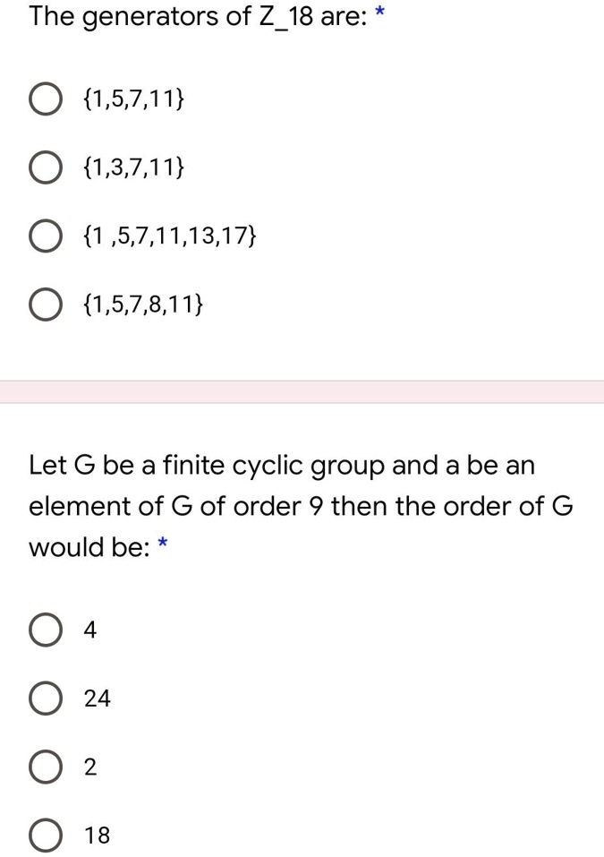Click the {1,3,7,11} option label text
The width and height of the screenshot is (604, 857).
tap(134, 167)
